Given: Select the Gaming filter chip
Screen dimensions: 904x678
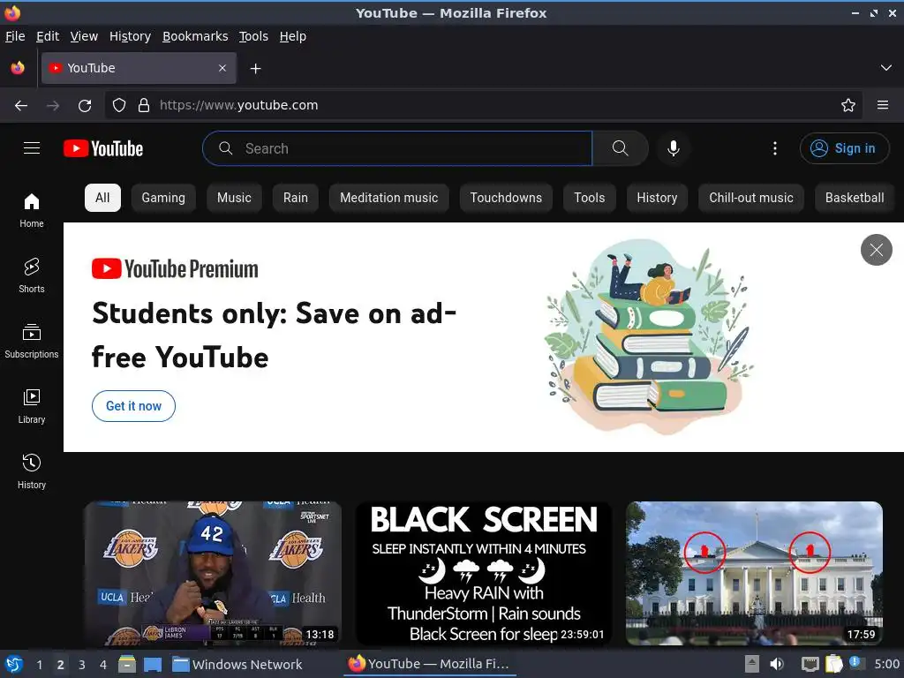Looking at the screenshot, I should (x=163, y=198).
